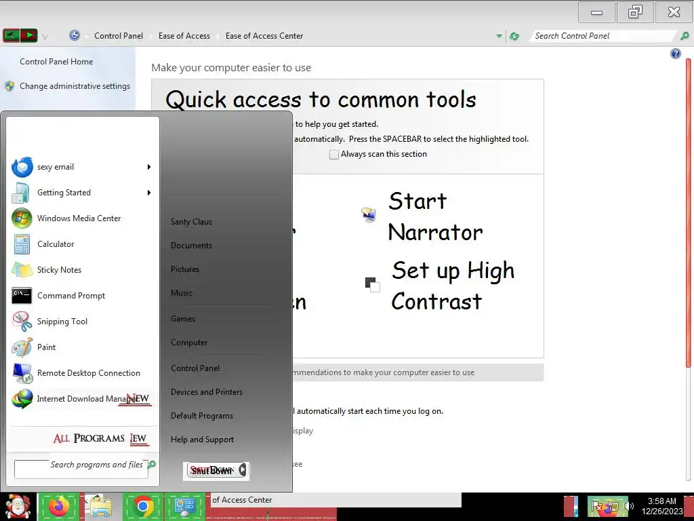Open the Shut Down options arrow

243,469
